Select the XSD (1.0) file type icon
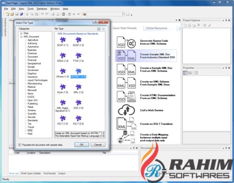Screen dimensions: 234x183 click(78, 102)
